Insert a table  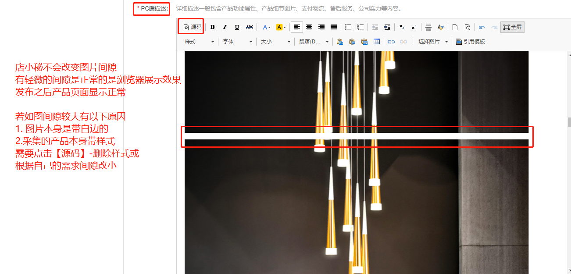377,42
